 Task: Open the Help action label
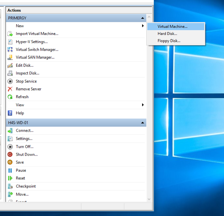(x=20, y=113)
